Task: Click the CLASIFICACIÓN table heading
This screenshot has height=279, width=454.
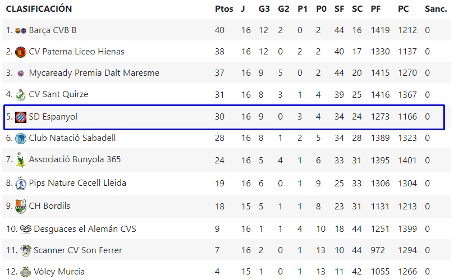Action: [39, 9]
